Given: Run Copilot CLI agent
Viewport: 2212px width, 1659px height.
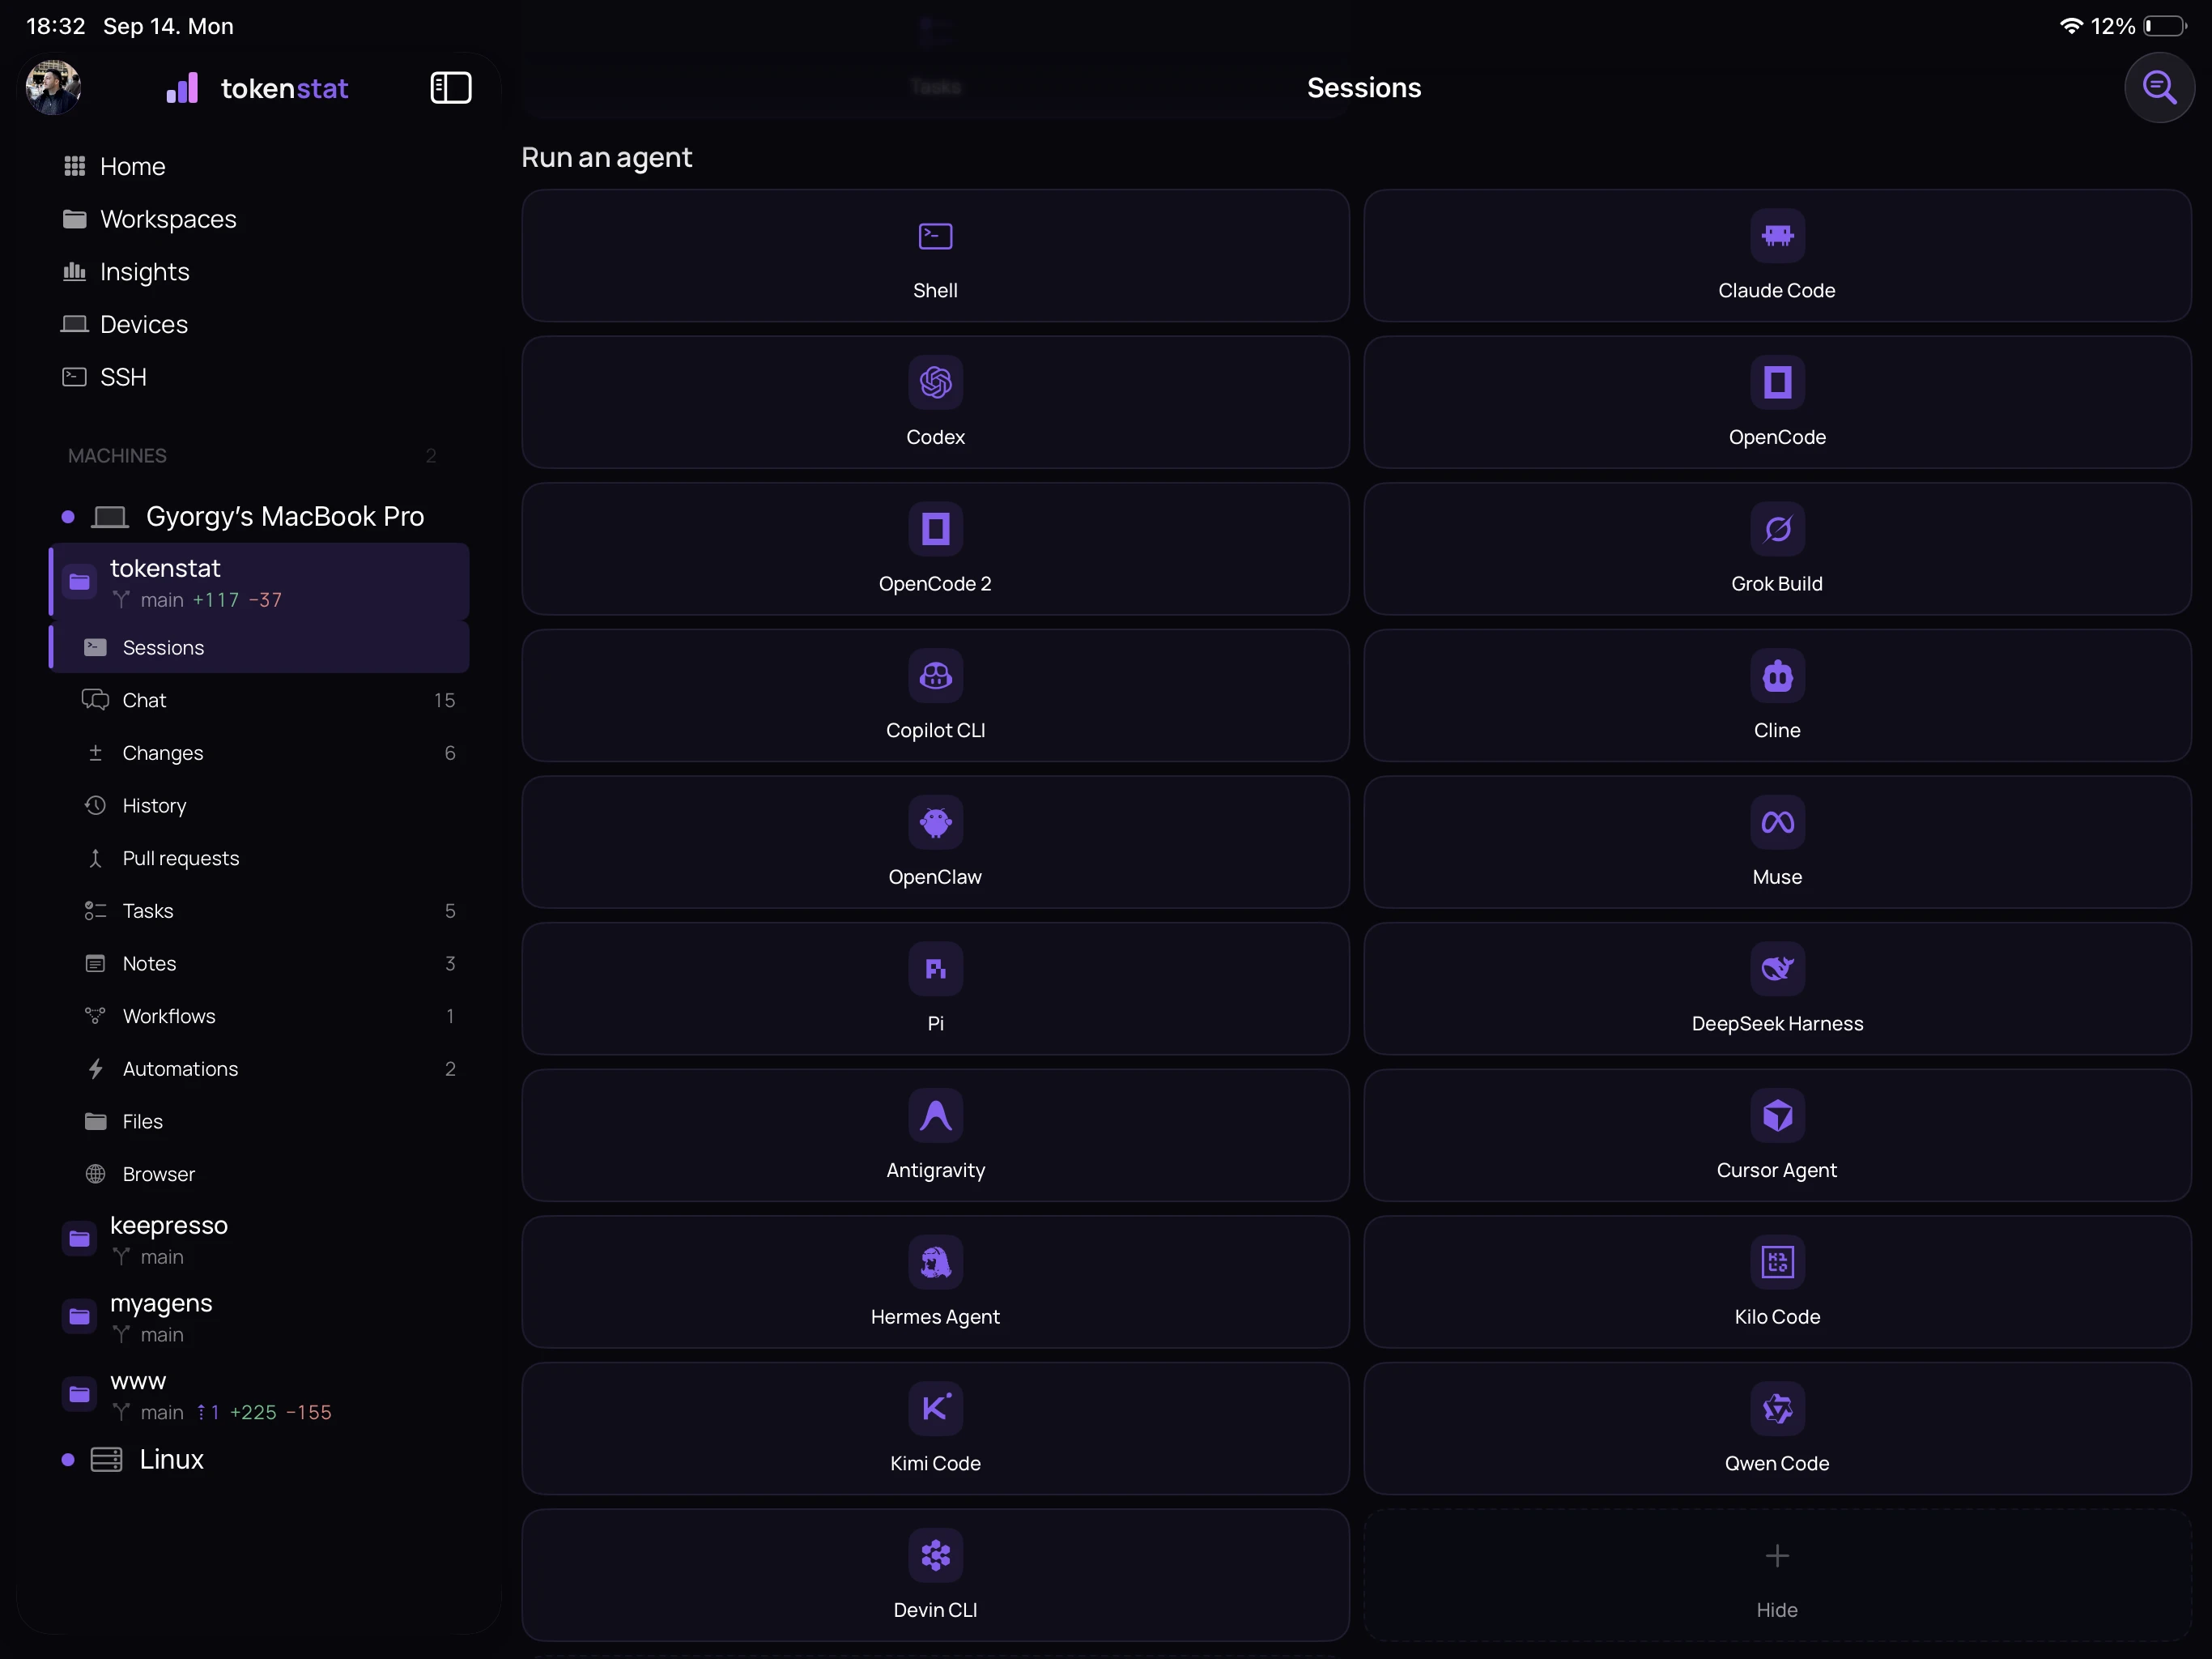Looking at the screenshot, I should click(x=935, y=695).
